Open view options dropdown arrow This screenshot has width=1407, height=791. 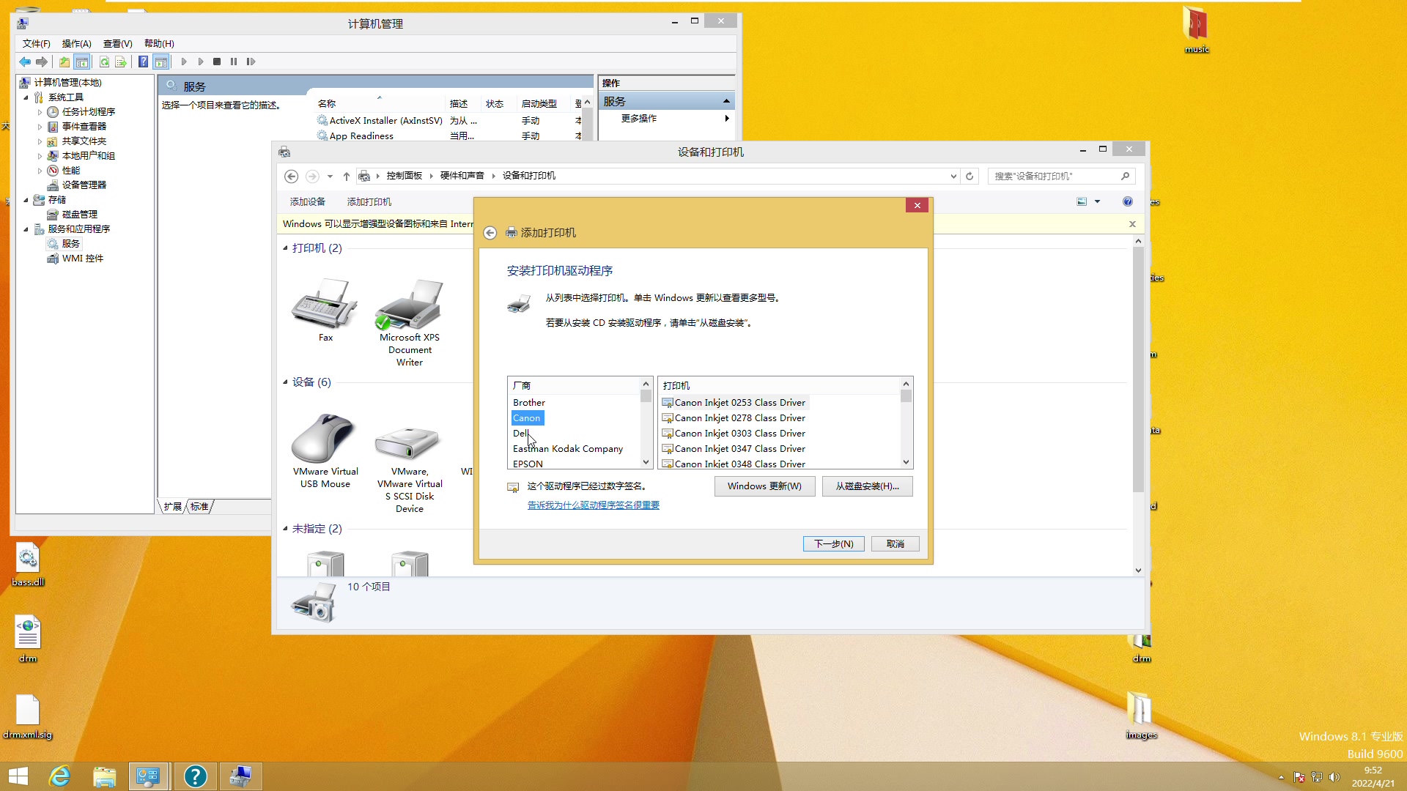tap(1097, 201)
